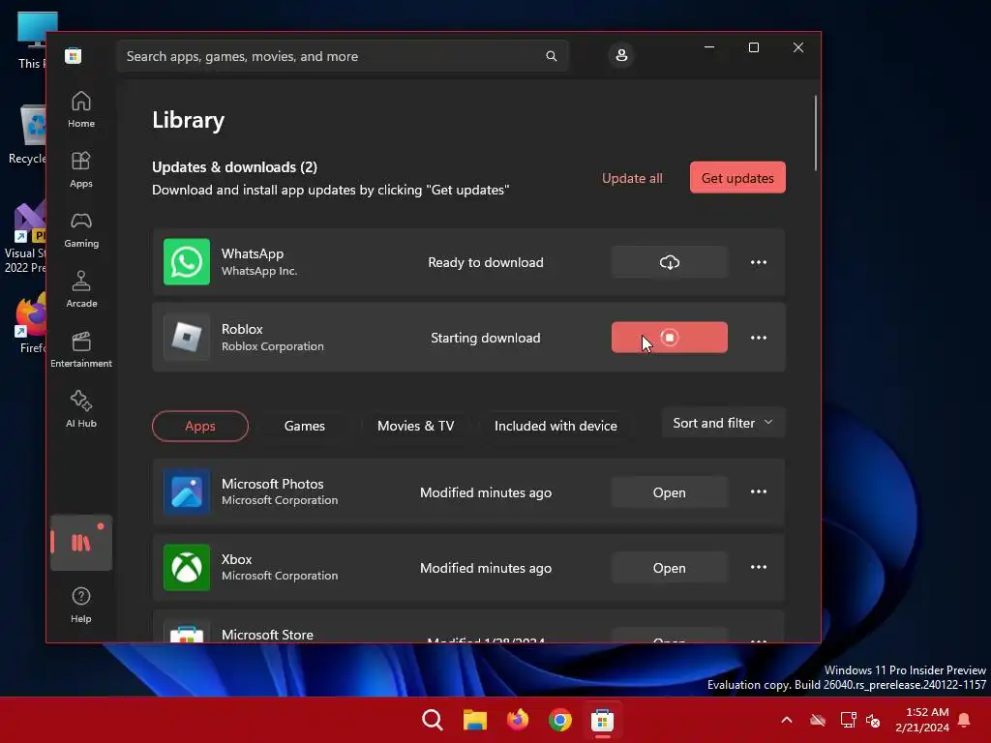
Task: Stop the Roblox download
Action: [670, 338]
